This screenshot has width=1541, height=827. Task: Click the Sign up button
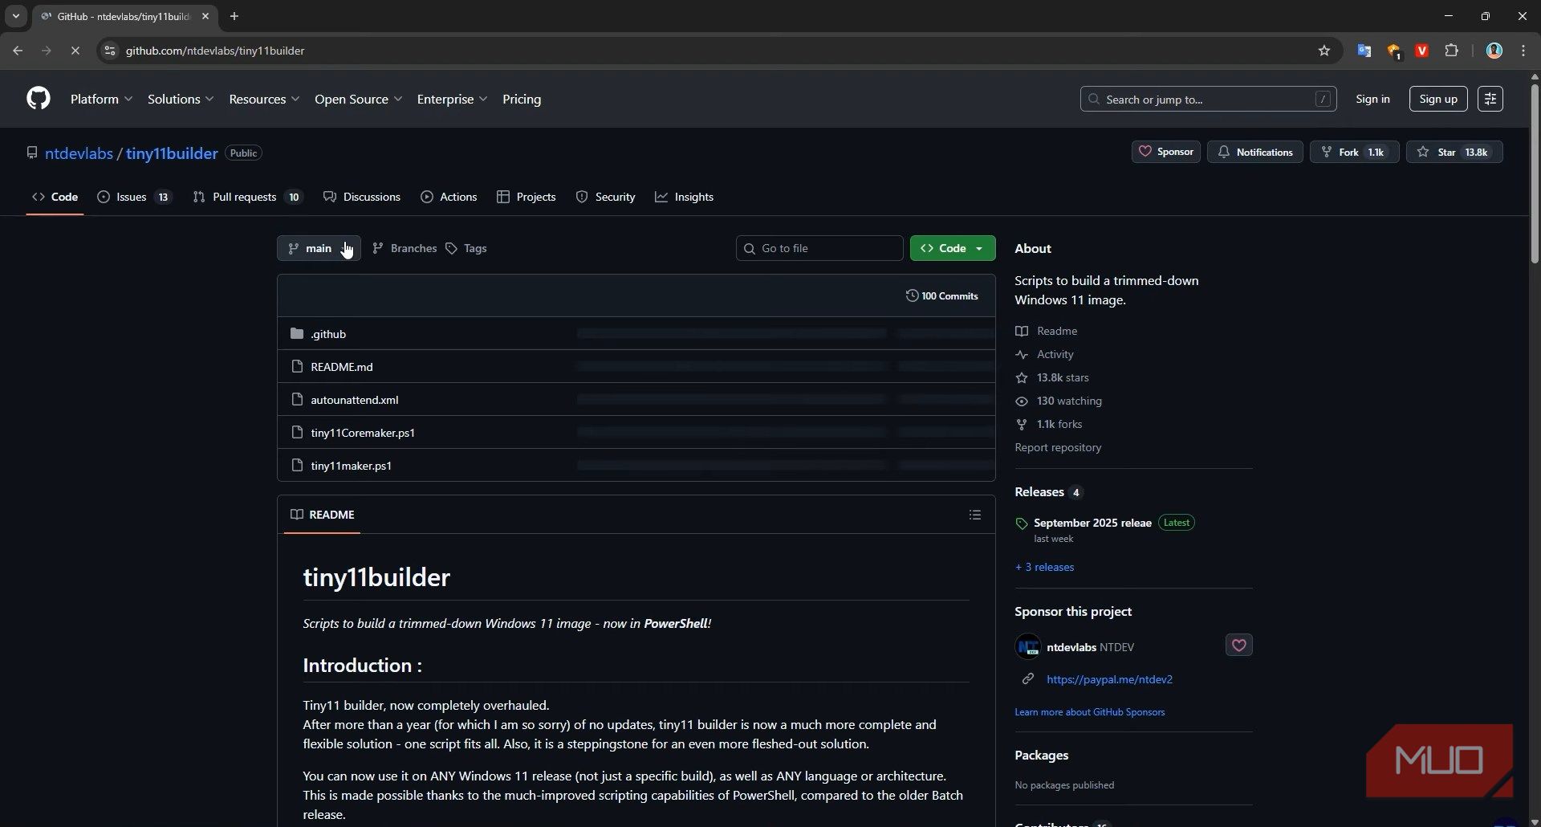(x=1437, y=99)
